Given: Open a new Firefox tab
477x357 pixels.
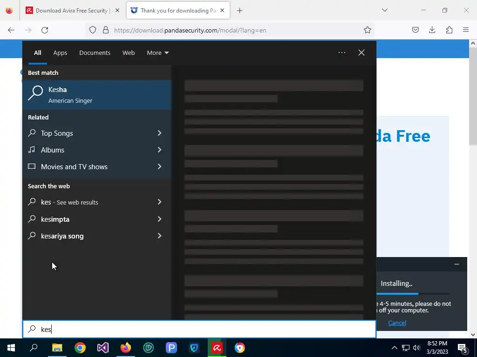Looking at the screenshot, I should tap(240, 11).
